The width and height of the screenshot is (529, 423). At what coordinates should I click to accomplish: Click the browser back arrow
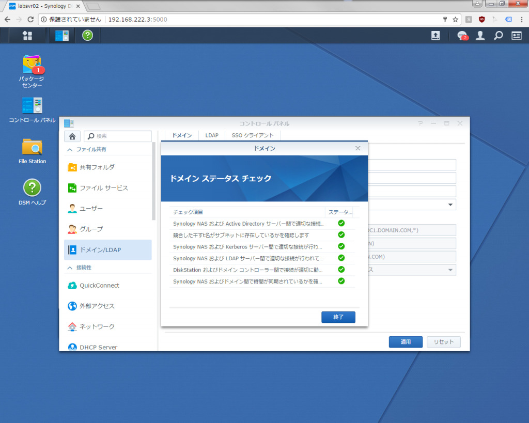[7, 20]
